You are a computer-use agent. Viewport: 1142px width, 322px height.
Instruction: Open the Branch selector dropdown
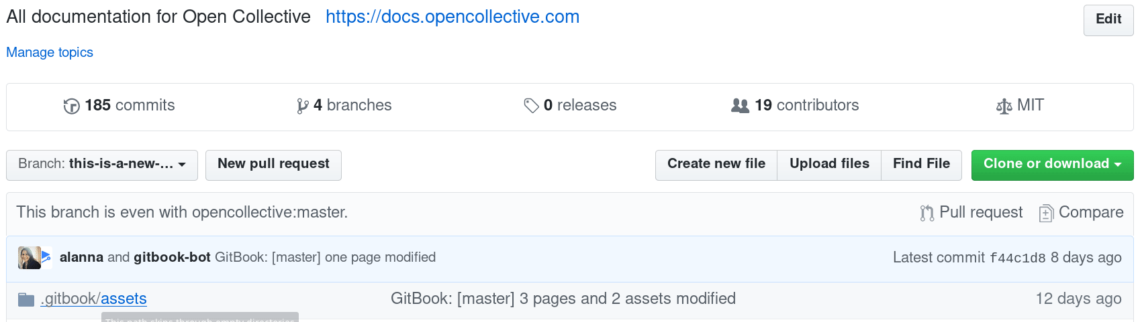pyautogui.click(x=102, y=165)
